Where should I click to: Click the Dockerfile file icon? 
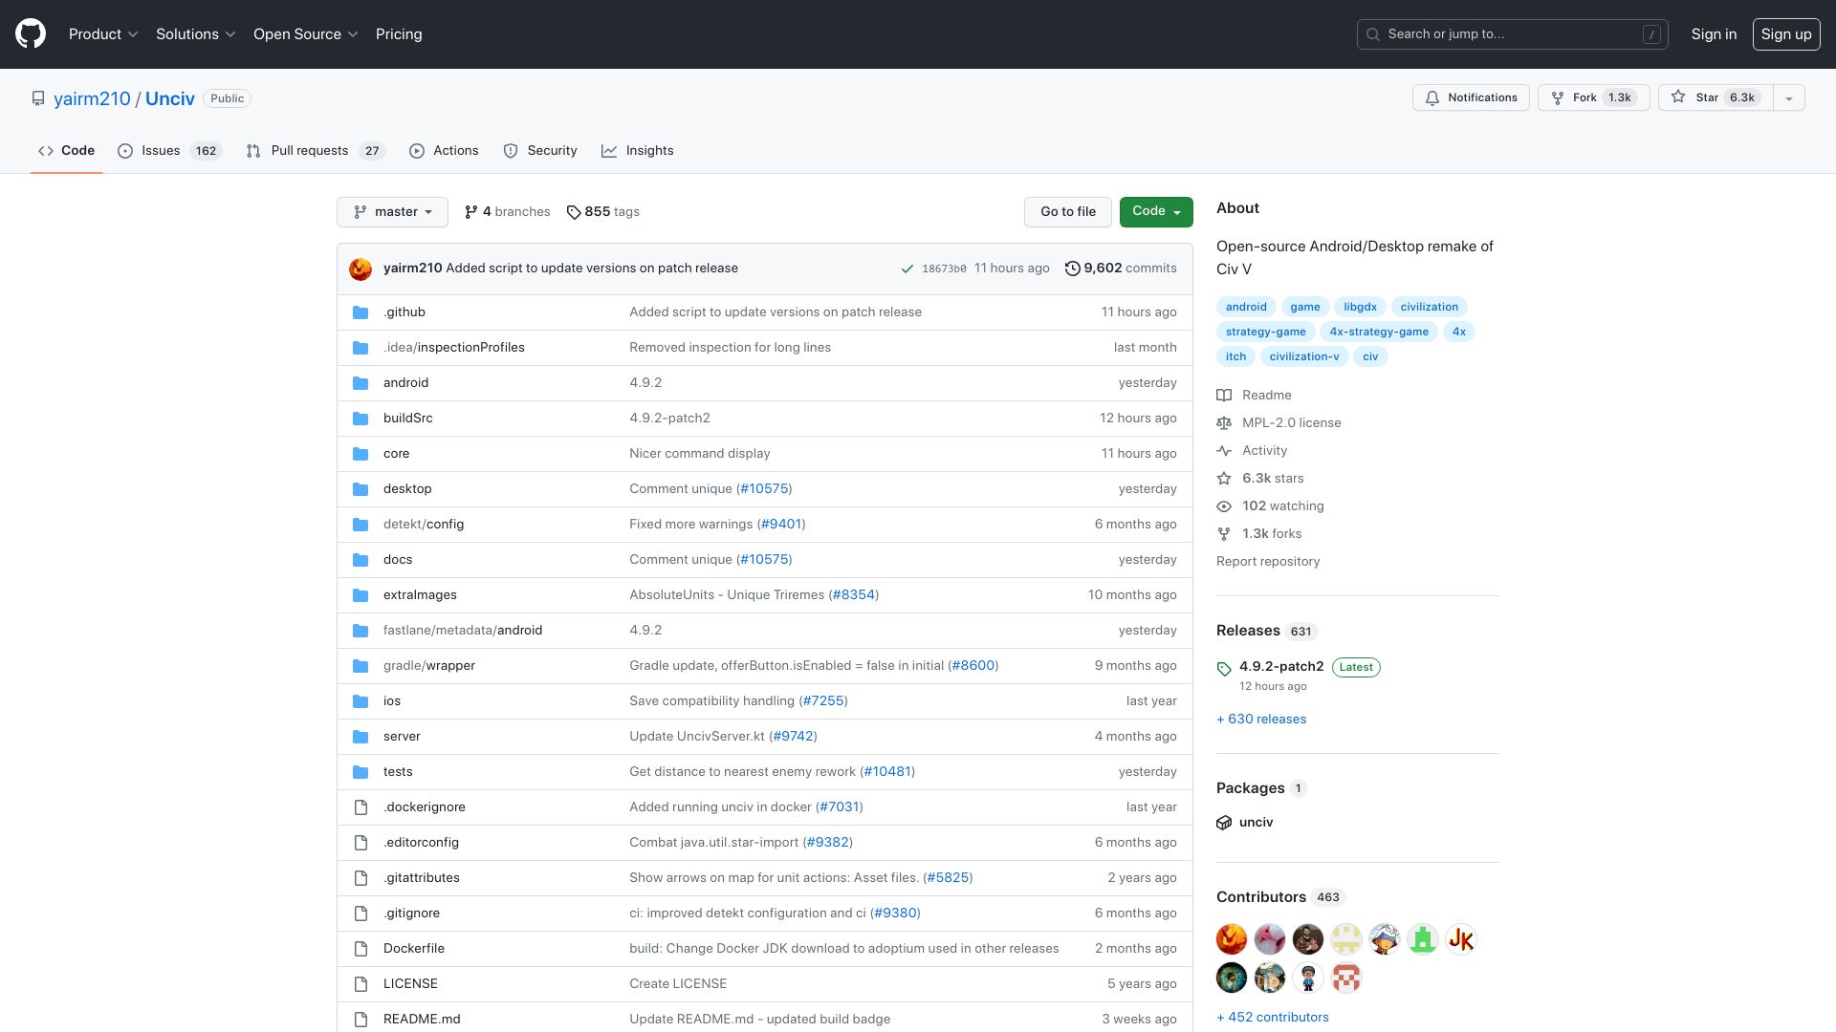pyautogui.click(x=361, y=949)
